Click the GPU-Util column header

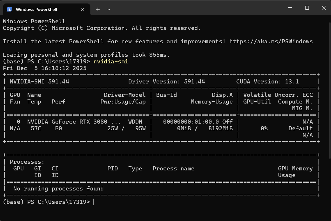257,102
